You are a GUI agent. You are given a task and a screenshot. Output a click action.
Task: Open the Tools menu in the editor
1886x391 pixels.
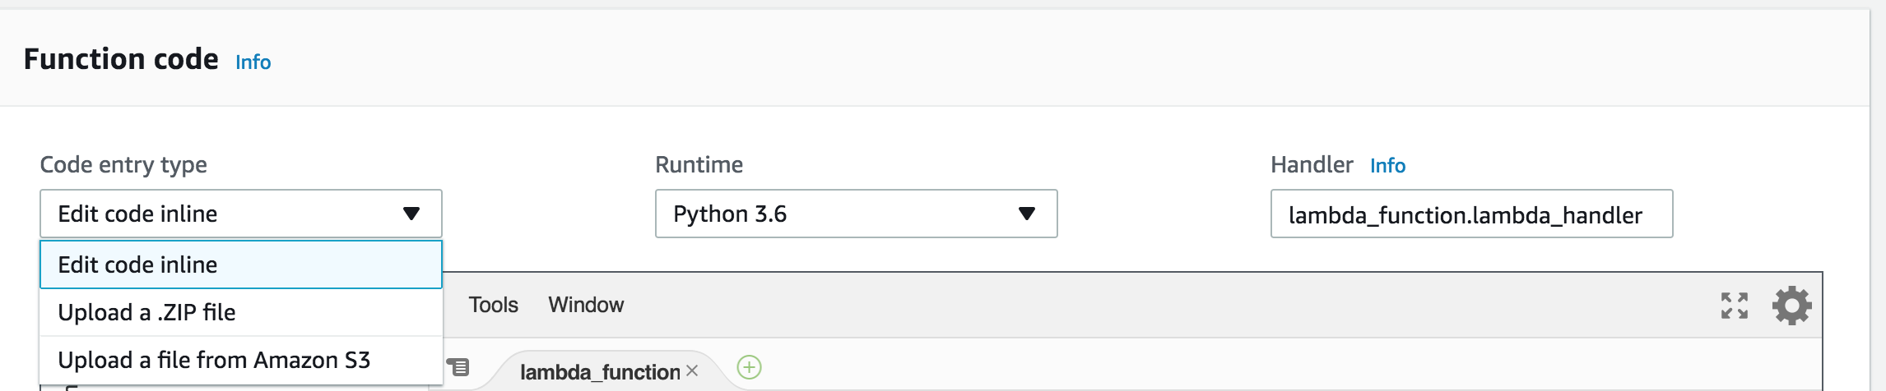(493, 305)
